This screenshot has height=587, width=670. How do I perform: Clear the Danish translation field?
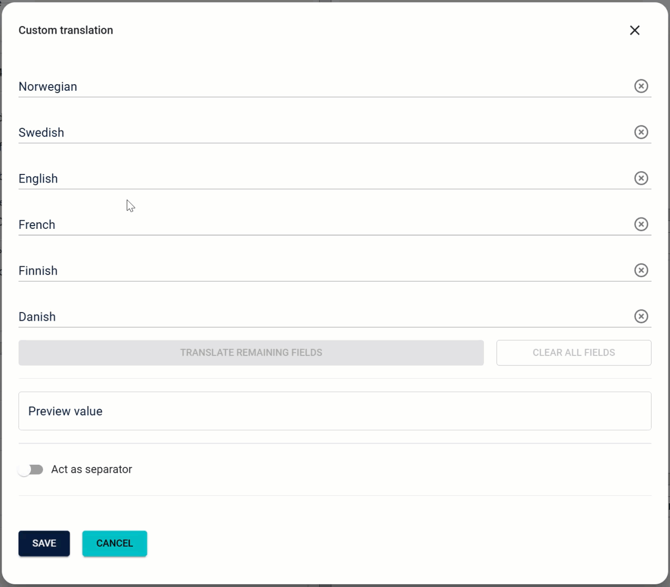click(641, 316)
